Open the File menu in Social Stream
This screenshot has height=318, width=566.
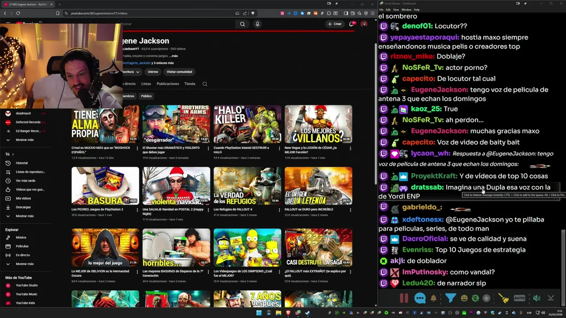pyautogui.click(x=381, y=9)
